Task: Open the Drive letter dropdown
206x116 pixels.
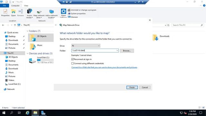Action: [86, 46]
